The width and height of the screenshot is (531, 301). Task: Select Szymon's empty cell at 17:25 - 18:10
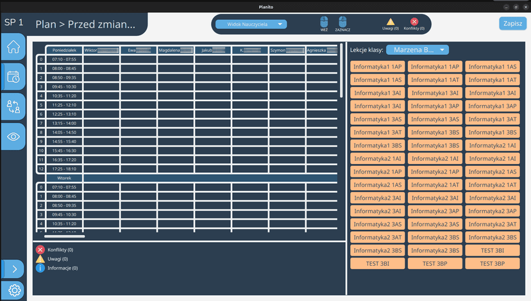(287, 169)
